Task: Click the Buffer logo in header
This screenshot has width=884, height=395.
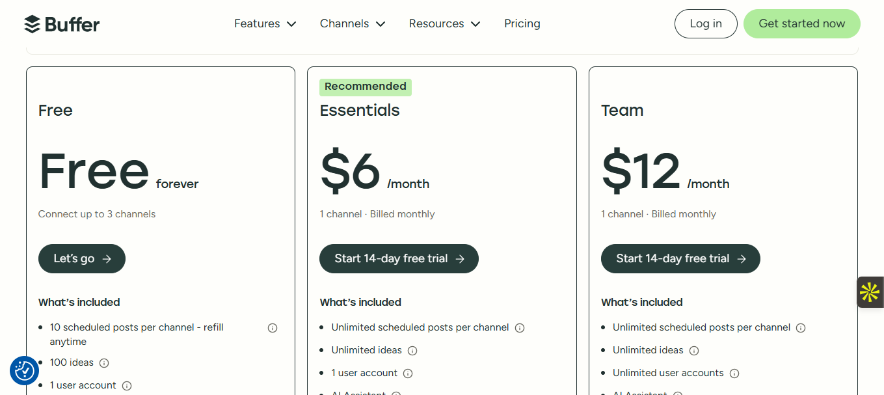Action: (x=62, y=24)
